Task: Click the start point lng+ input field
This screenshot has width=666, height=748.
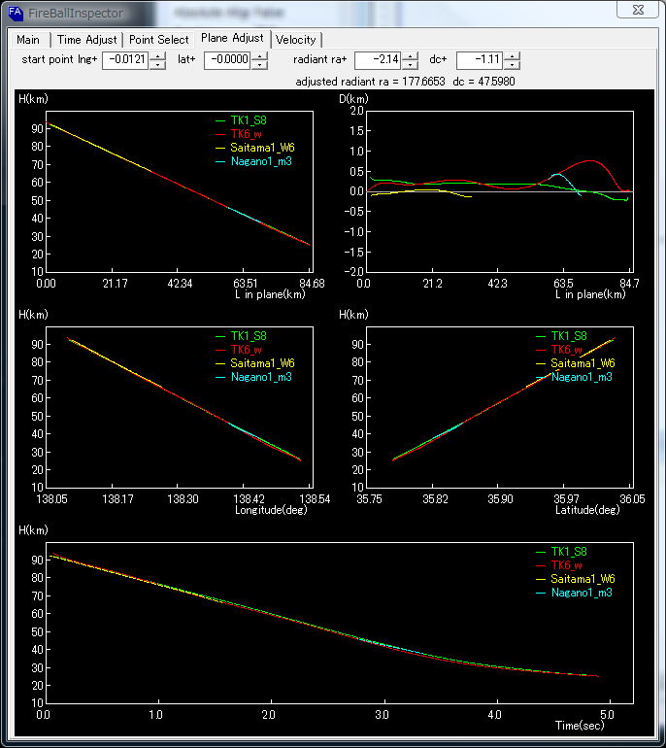Action: point(125,60)
